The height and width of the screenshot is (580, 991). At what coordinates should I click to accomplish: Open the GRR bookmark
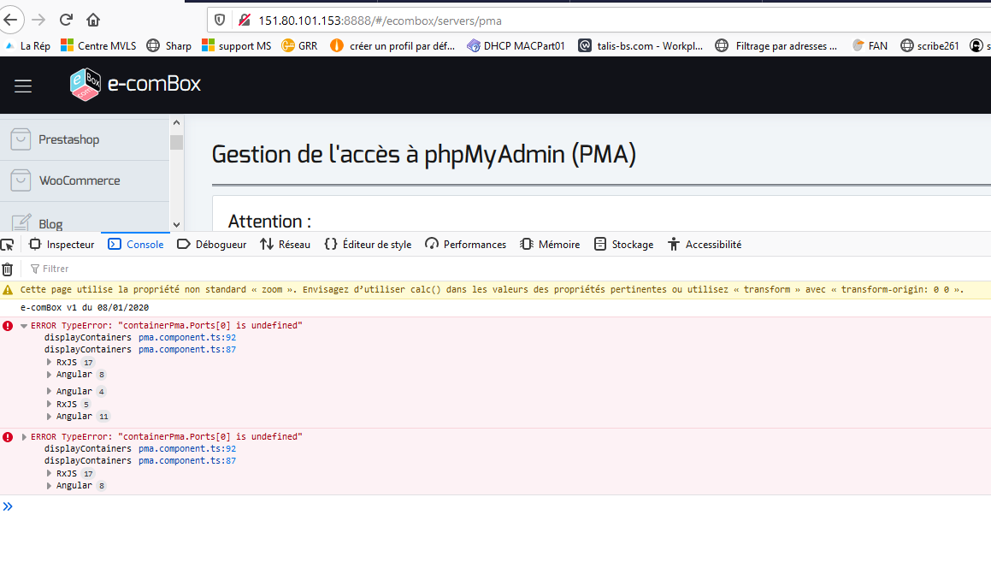pos(299,45)
